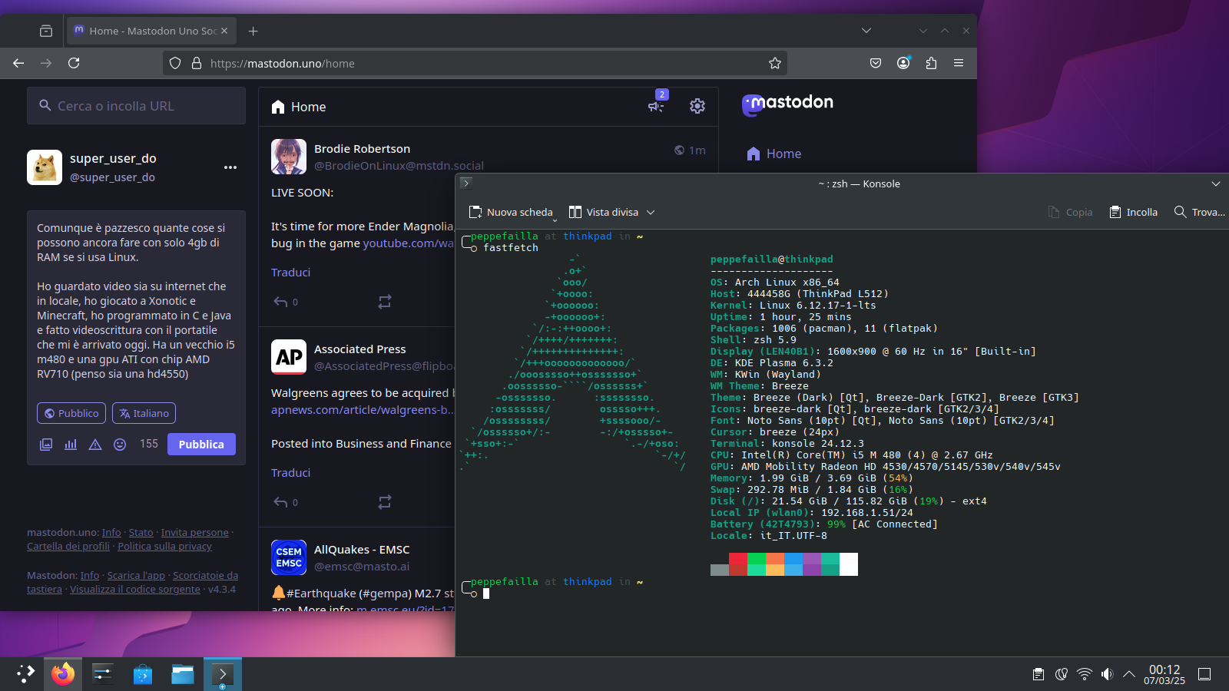Click the compose post text area

tap(137, 301)
